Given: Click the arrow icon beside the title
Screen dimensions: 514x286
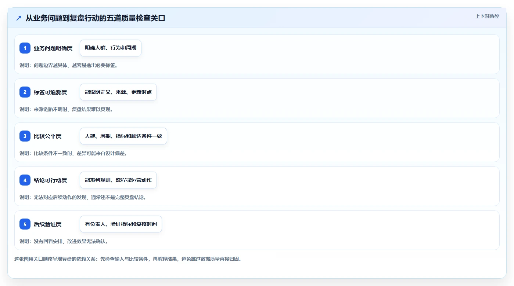Looking at the screenshot, I should (19, 18).
